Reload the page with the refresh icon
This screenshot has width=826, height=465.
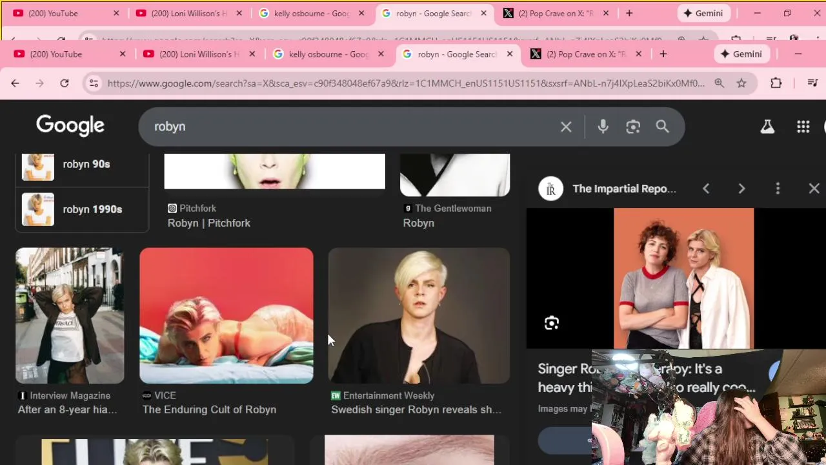[64, 83]
